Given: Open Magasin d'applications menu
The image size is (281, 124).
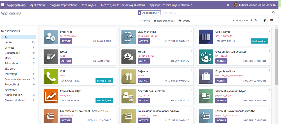Looking at the screenshot, I should point(63,5).
